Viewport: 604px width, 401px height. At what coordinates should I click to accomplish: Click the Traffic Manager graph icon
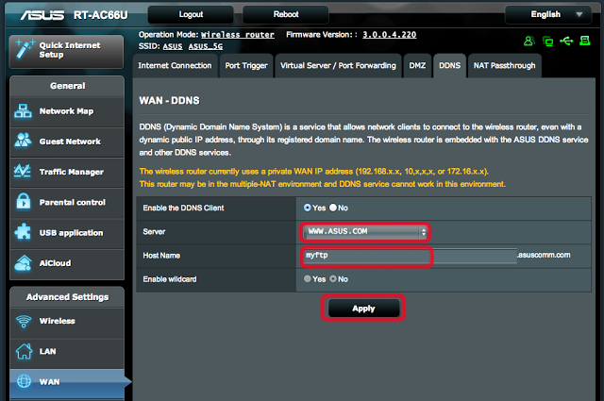coord(24,172)
